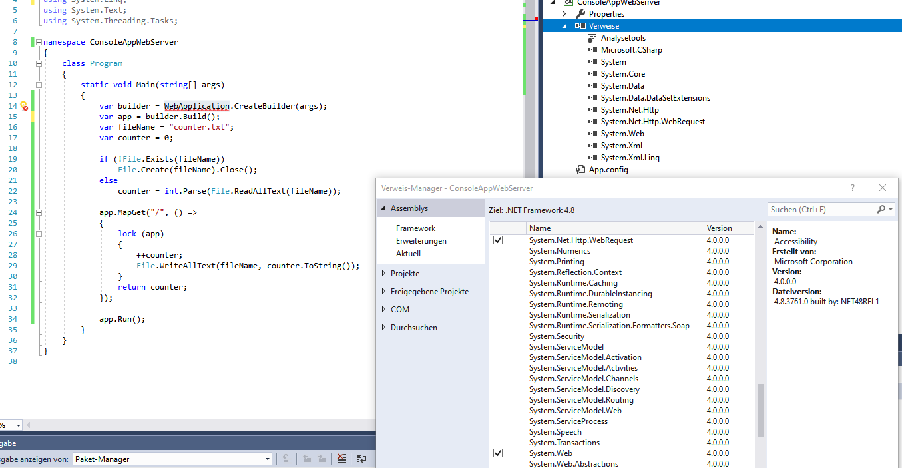
Task: Click the magnifier icon in Verweis-Manager search
Action: click(881, 209)
